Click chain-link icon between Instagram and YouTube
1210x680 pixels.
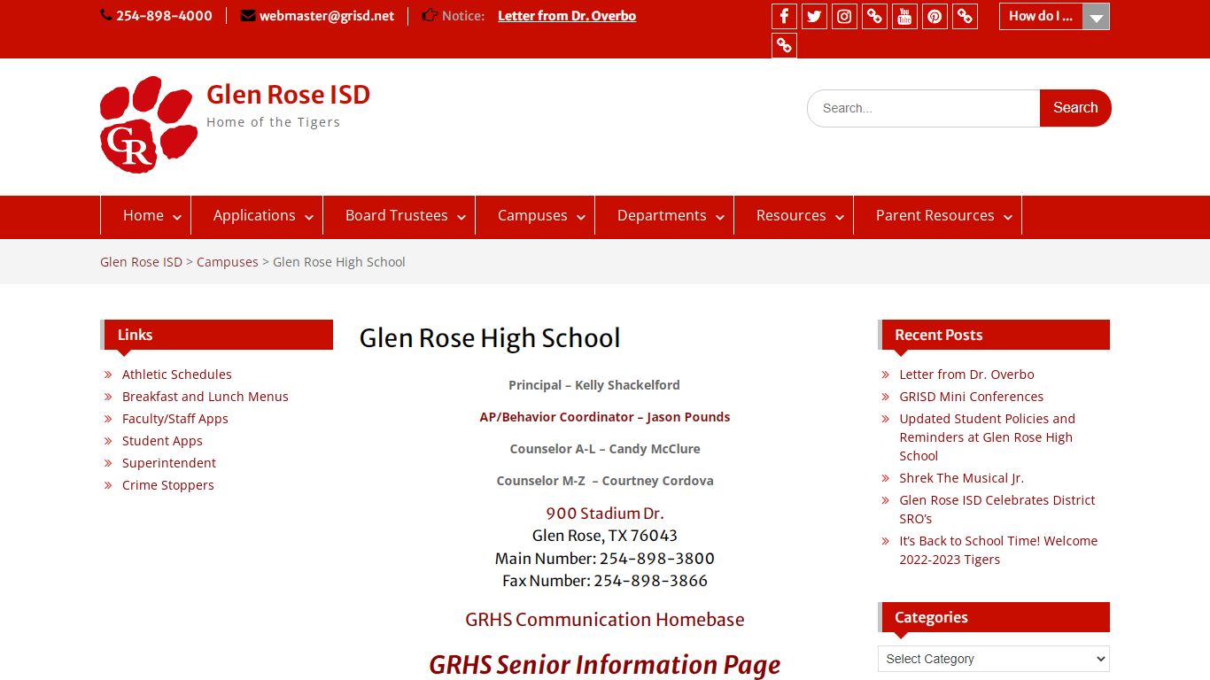(x=874, y=16)
